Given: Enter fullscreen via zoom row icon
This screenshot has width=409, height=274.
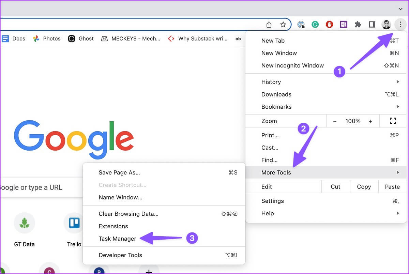Looking at the screenshot, I should (393, 121).
